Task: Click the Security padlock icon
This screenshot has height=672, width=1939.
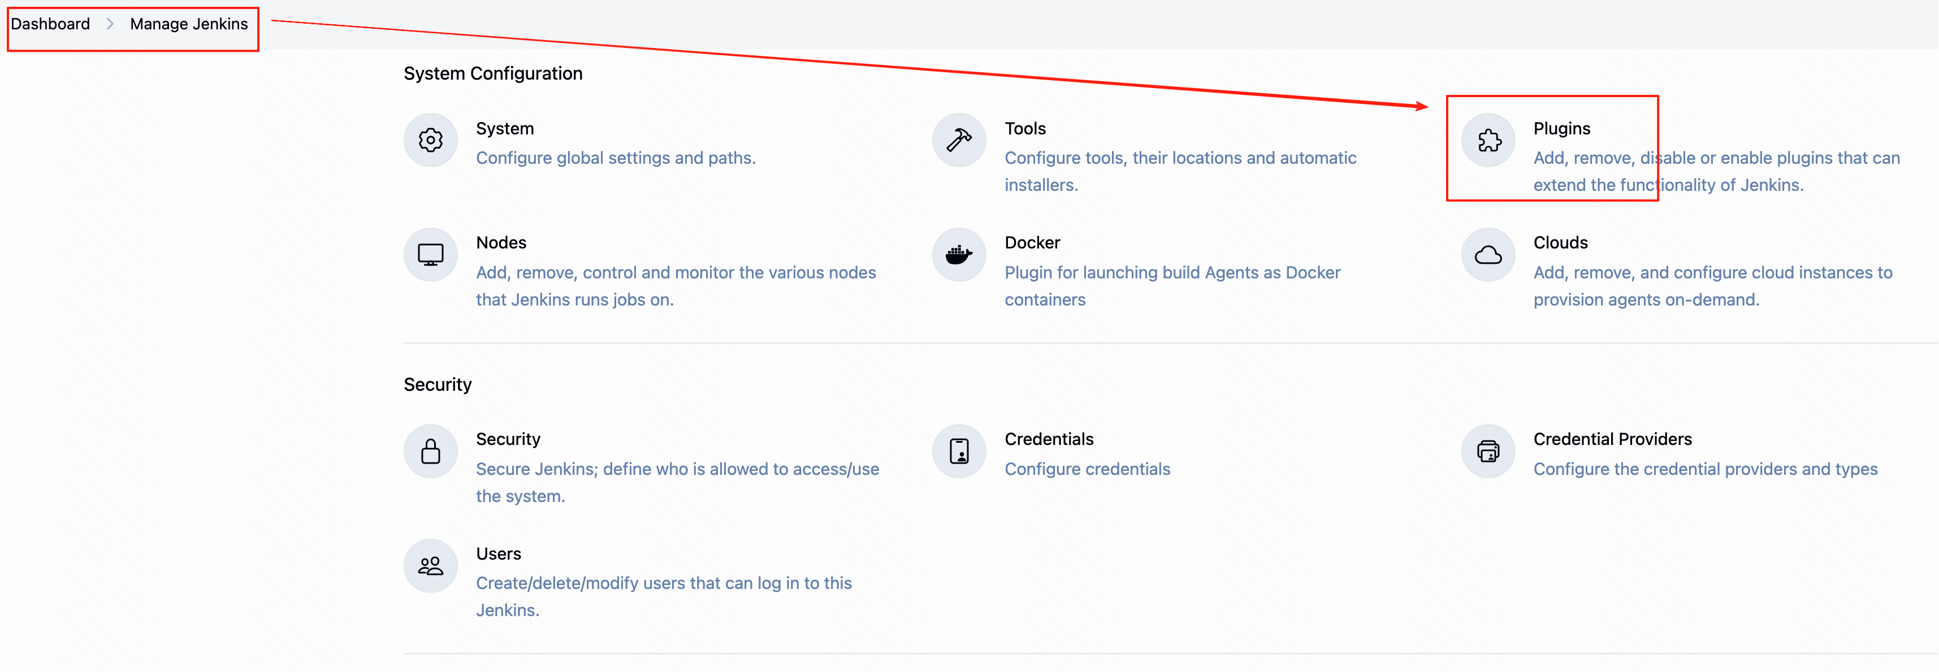Action: [431, 452]
